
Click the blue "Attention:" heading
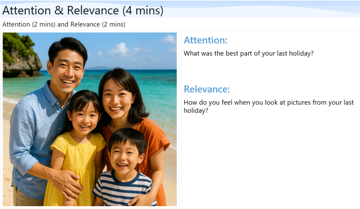click(x=205, y=40)
